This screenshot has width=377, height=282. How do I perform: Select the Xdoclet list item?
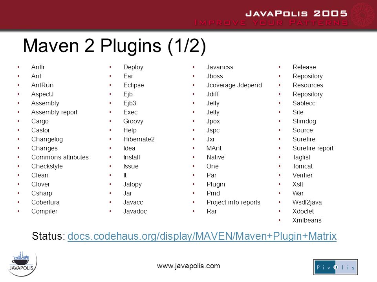[x=303, y=211]
